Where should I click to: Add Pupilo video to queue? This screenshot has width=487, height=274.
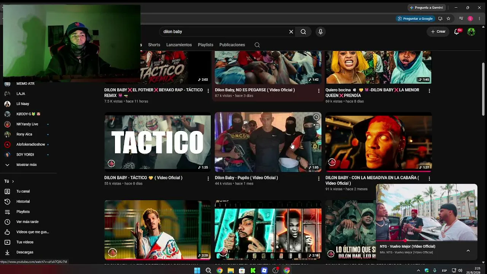(316, 126)
